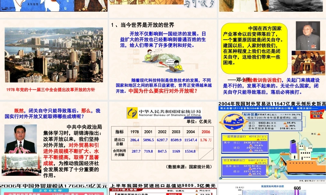The image size is (326, 195).
Task: Click the National Bureau of Statistics logo icon
Action: point(132,113)
